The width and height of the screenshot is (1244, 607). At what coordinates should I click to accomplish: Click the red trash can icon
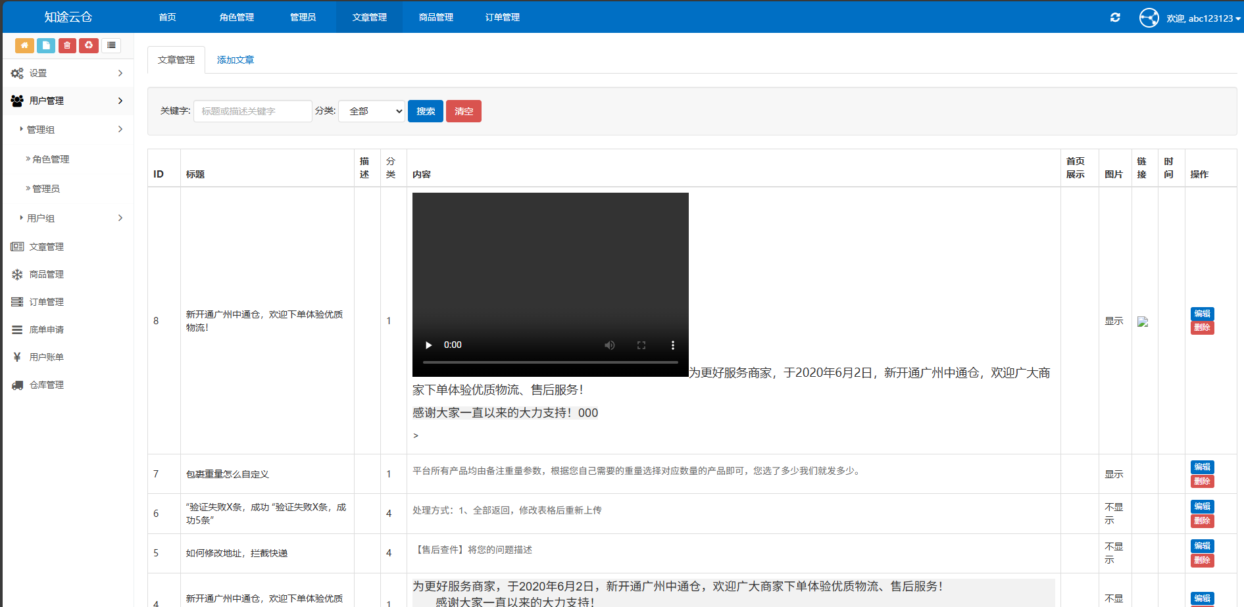(67, 45)
